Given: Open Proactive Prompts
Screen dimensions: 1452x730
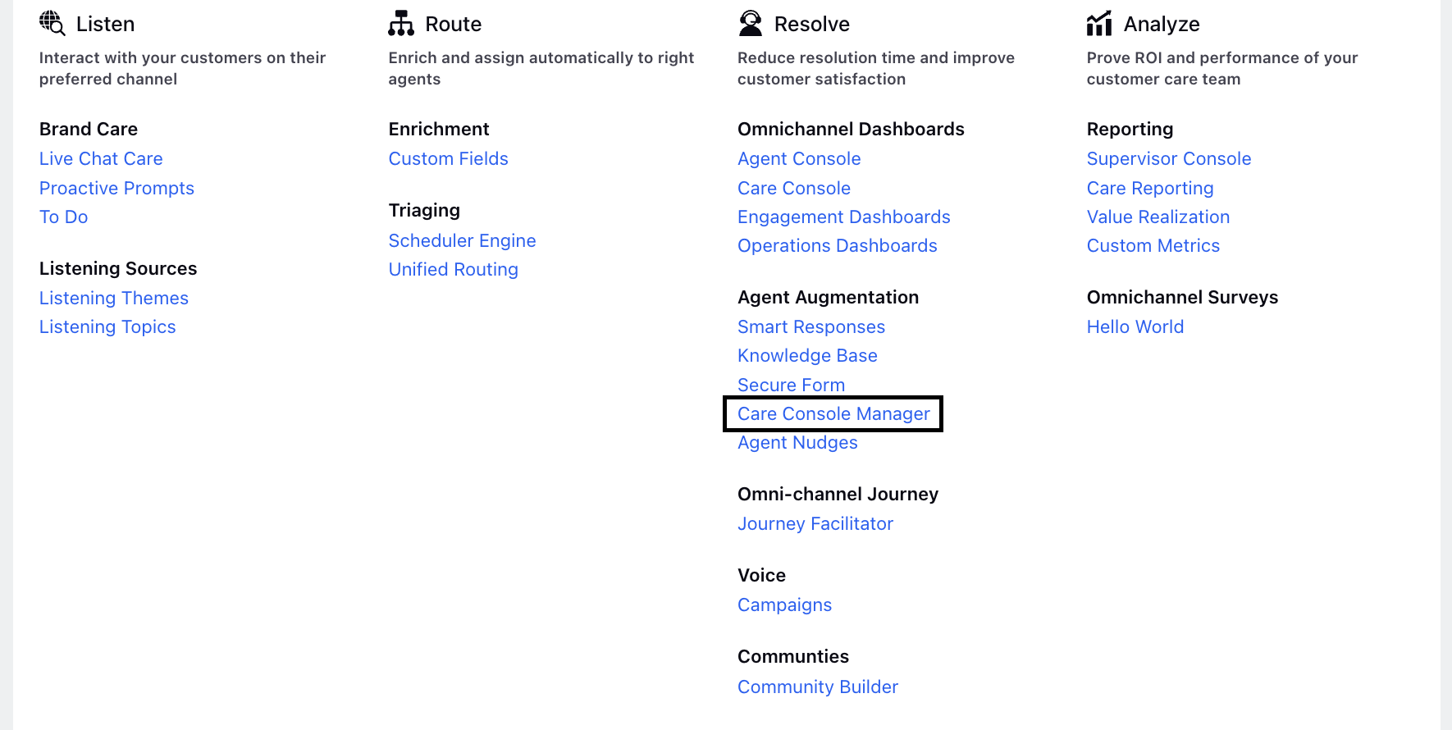Looking at the screenshot, I should 116,188.
